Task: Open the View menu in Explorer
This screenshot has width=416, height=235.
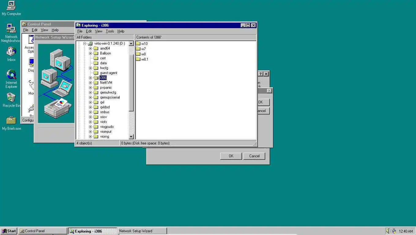Action: pyautogui.click(x=98, y=31)
